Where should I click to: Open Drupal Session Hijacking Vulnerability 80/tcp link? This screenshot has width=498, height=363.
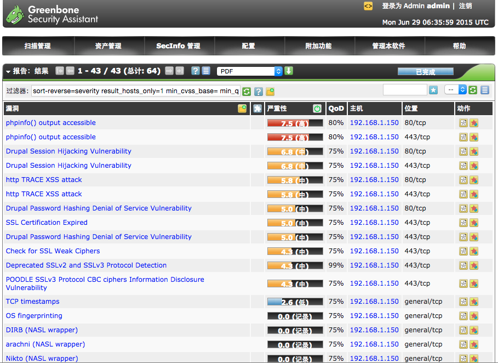click(x=68, y=151)
